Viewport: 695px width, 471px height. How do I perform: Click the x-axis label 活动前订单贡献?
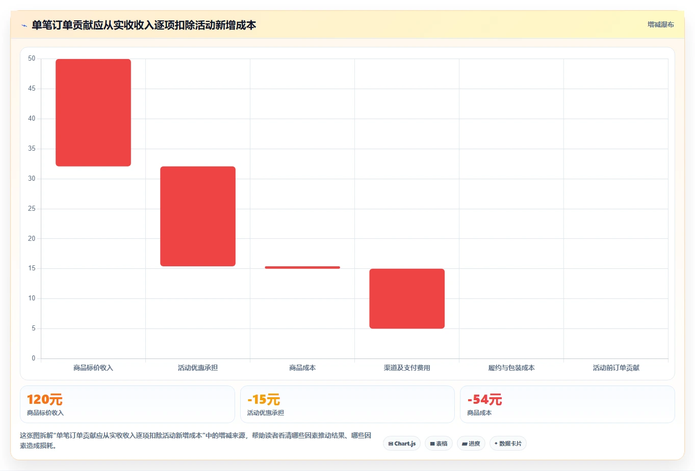click(616, 368)
